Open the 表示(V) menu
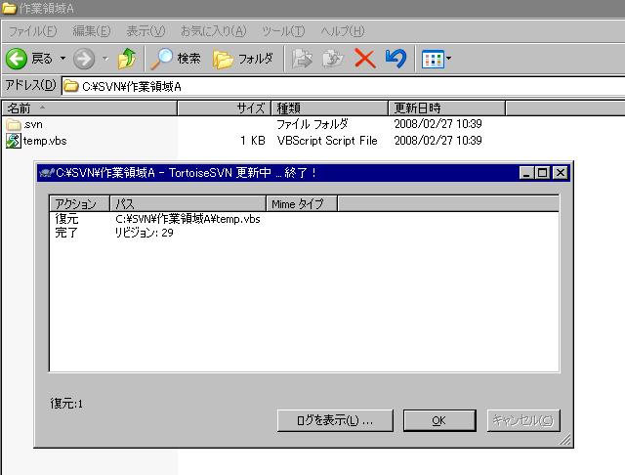The image size is (625, 475). pyautogui.click(x=146, y=31)
